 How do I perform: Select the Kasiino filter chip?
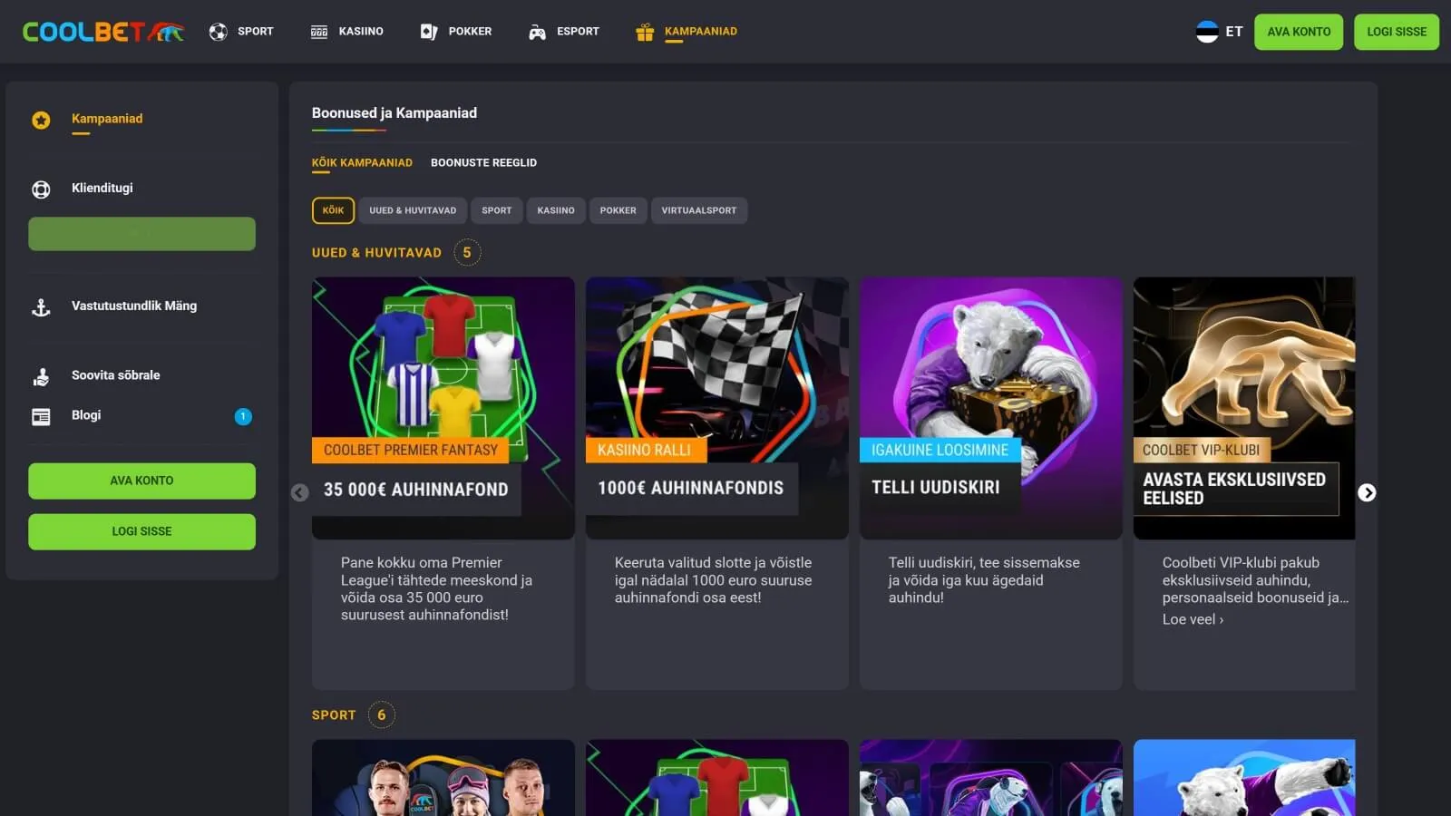coord(556,210)
